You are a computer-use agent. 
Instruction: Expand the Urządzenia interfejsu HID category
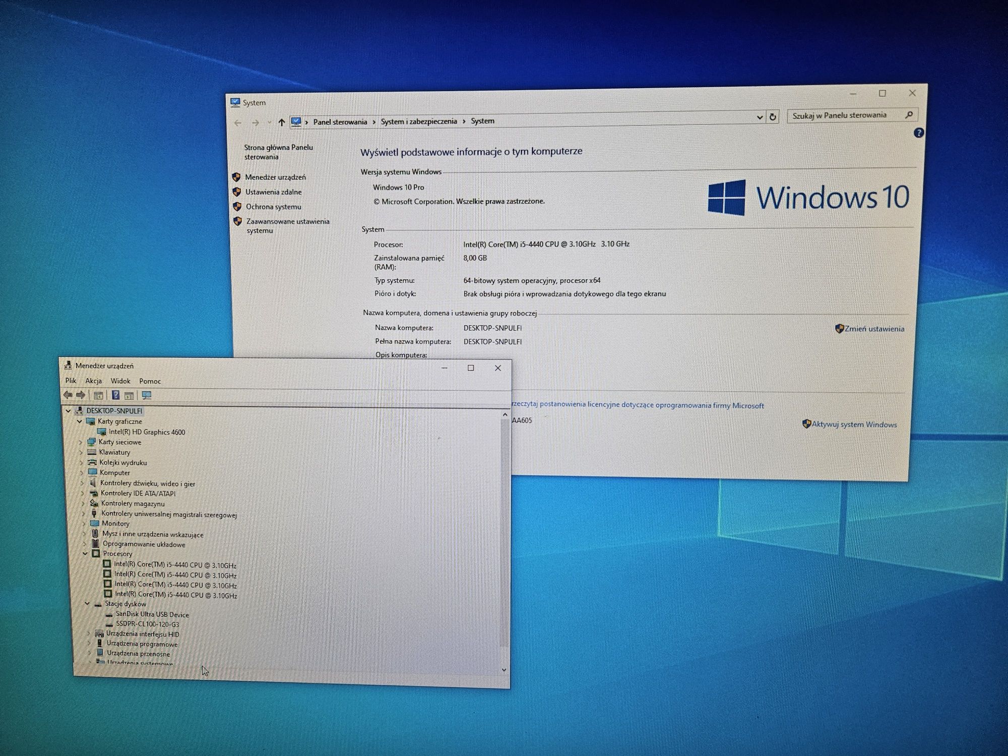click(x=89, y=634)
